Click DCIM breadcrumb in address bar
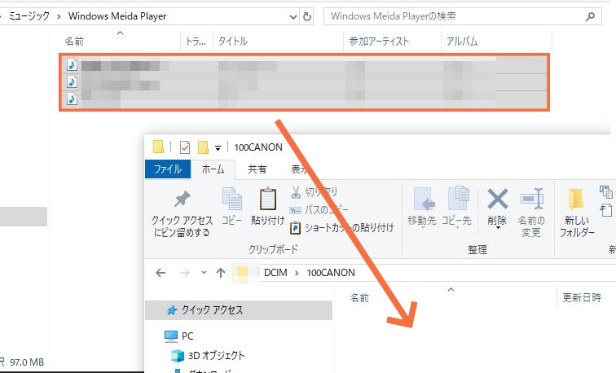This screenshot has height=373, width=616. tap(275, 273)
